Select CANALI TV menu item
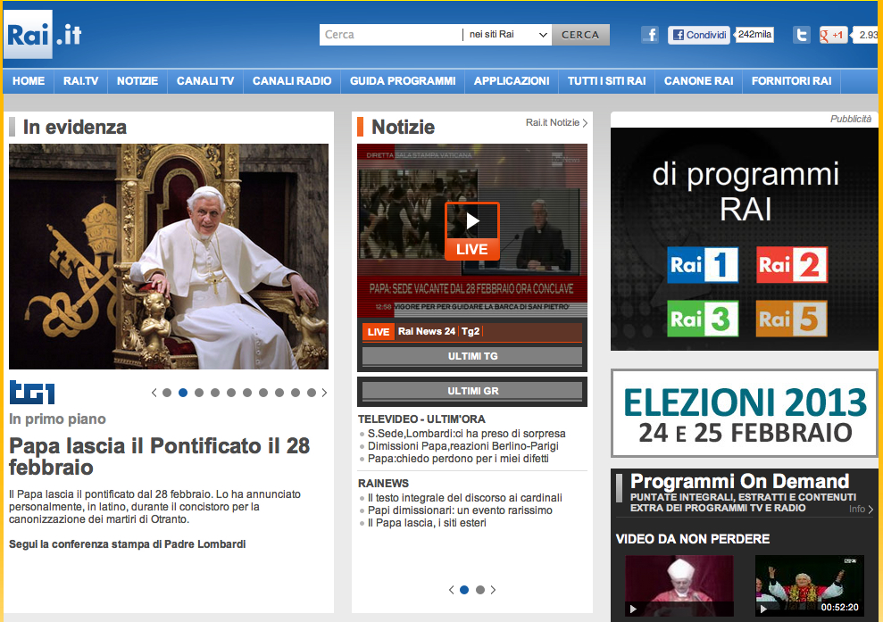Viewport: 883px width, 622px height. click(x=205, y=81)
